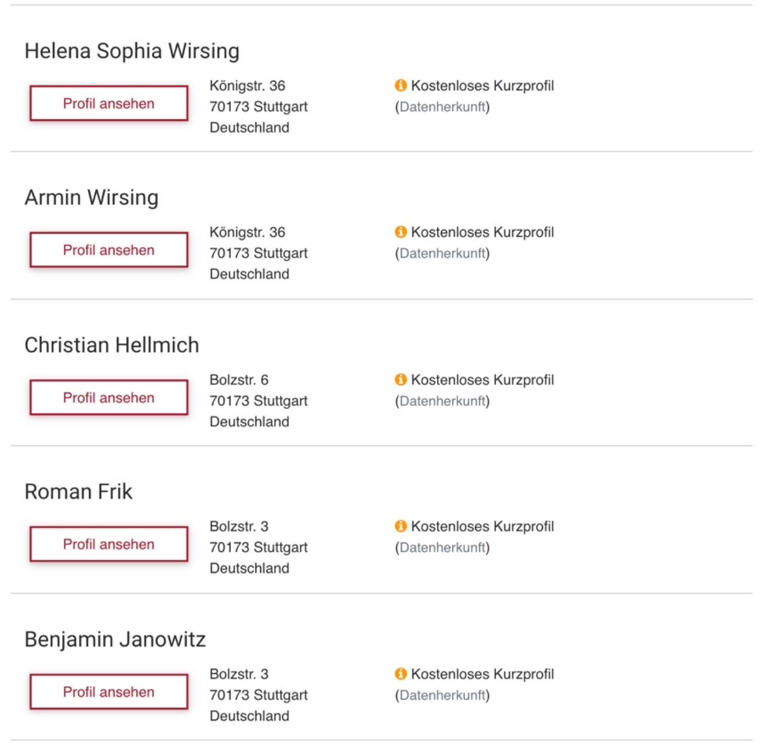Click info icon in Roman Frik's entry
This screenshot has height=746, width=763.
pos(400,526)
